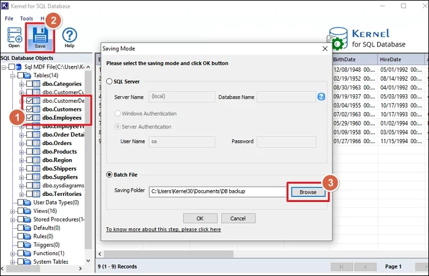
Task: Expand the dbo.Categories table node
Action: [21, 83]
